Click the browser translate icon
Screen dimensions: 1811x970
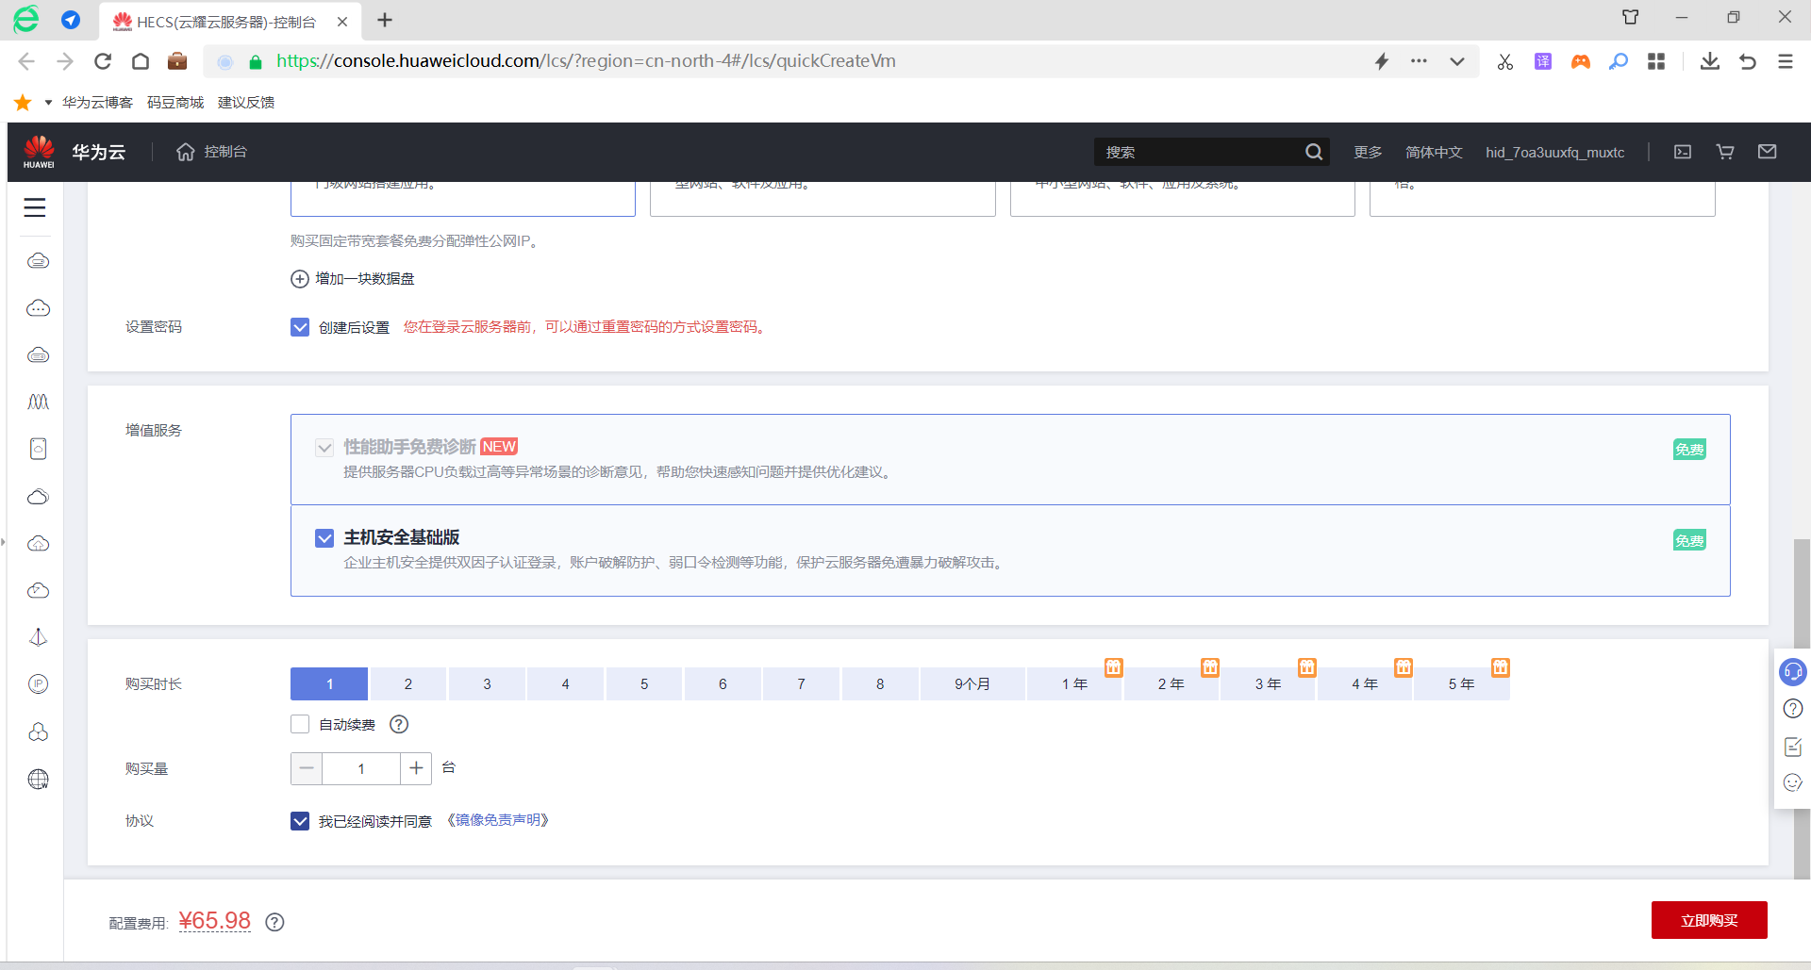tap(1543, 61)
